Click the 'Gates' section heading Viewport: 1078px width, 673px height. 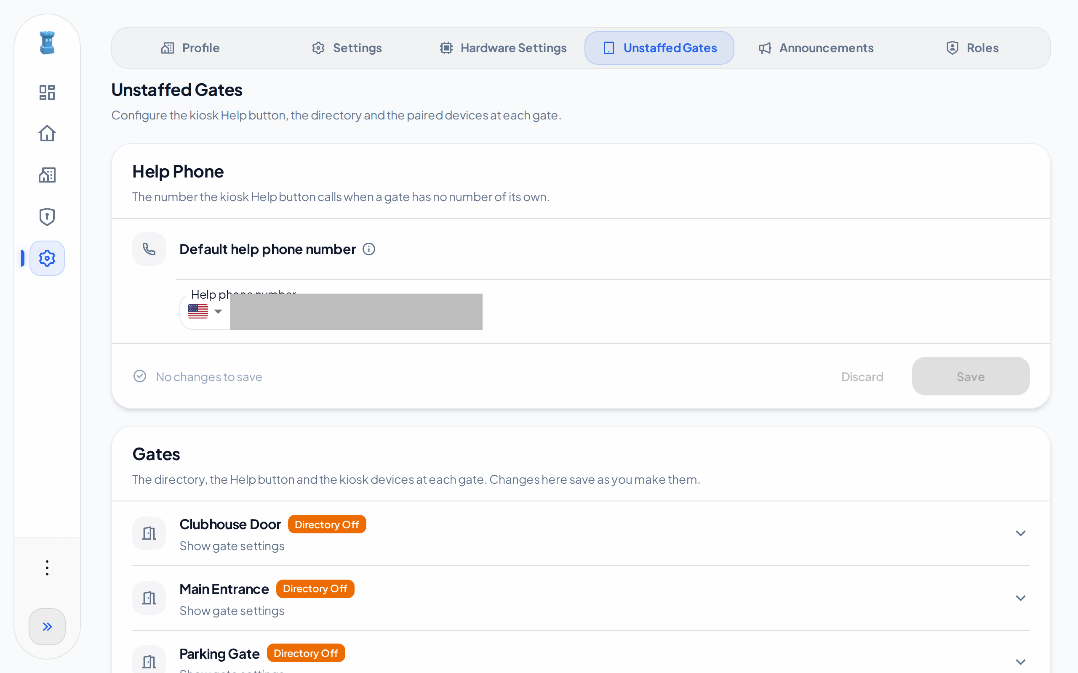click(156, 454)
